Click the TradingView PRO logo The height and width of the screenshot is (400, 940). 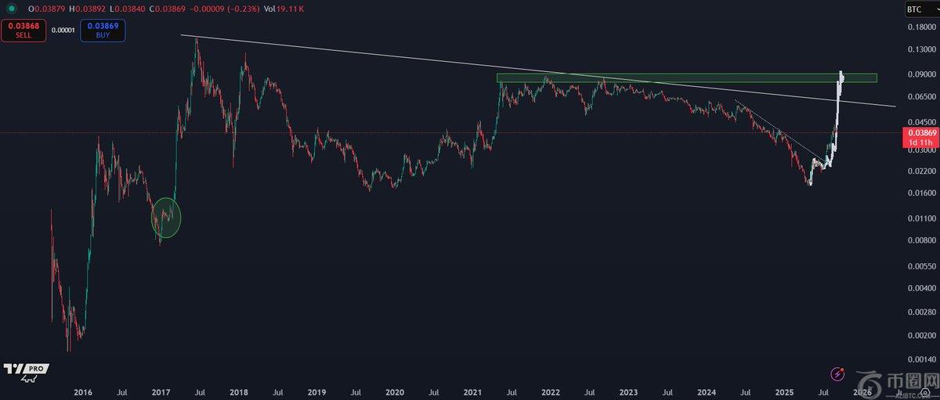[x=26, y=369]
